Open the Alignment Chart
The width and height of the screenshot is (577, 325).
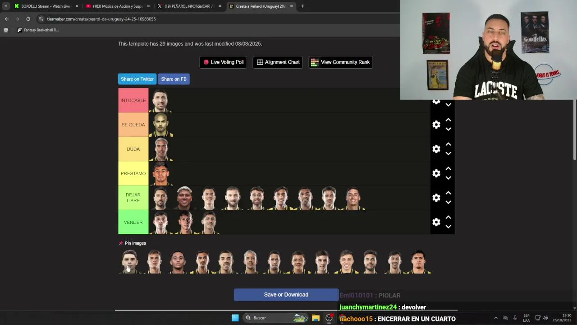pos(278,62)
